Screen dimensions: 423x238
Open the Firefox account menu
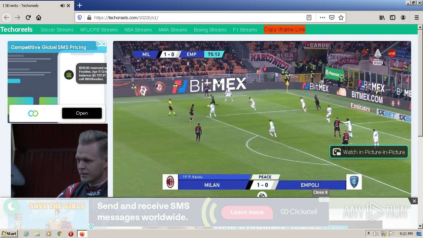tap(403, 18)
